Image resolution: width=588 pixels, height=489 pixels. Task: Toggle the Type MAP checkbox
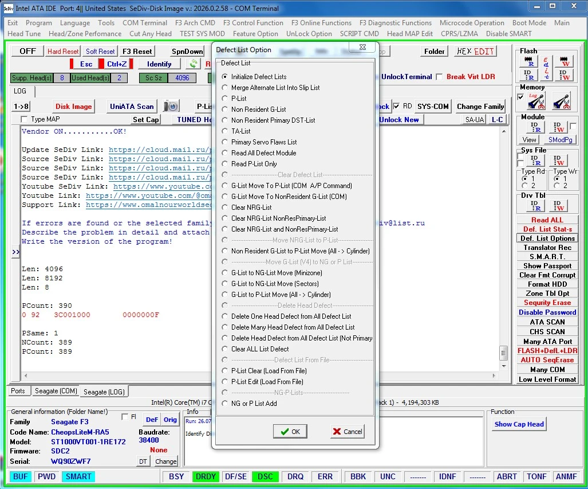[x=25, y=119]
